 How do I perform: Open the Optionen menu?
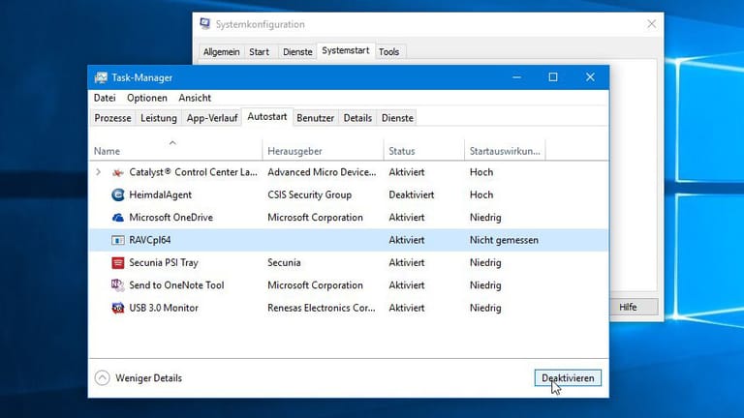point(147,98)
